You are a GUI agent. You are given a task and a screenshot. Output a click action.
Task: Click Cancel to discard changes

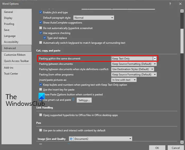coord(175,148)
